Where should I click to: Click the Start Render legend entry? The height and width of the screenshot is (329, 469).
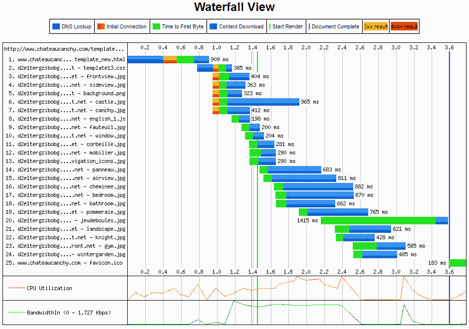pyautogui.click(x=286, y=26)
